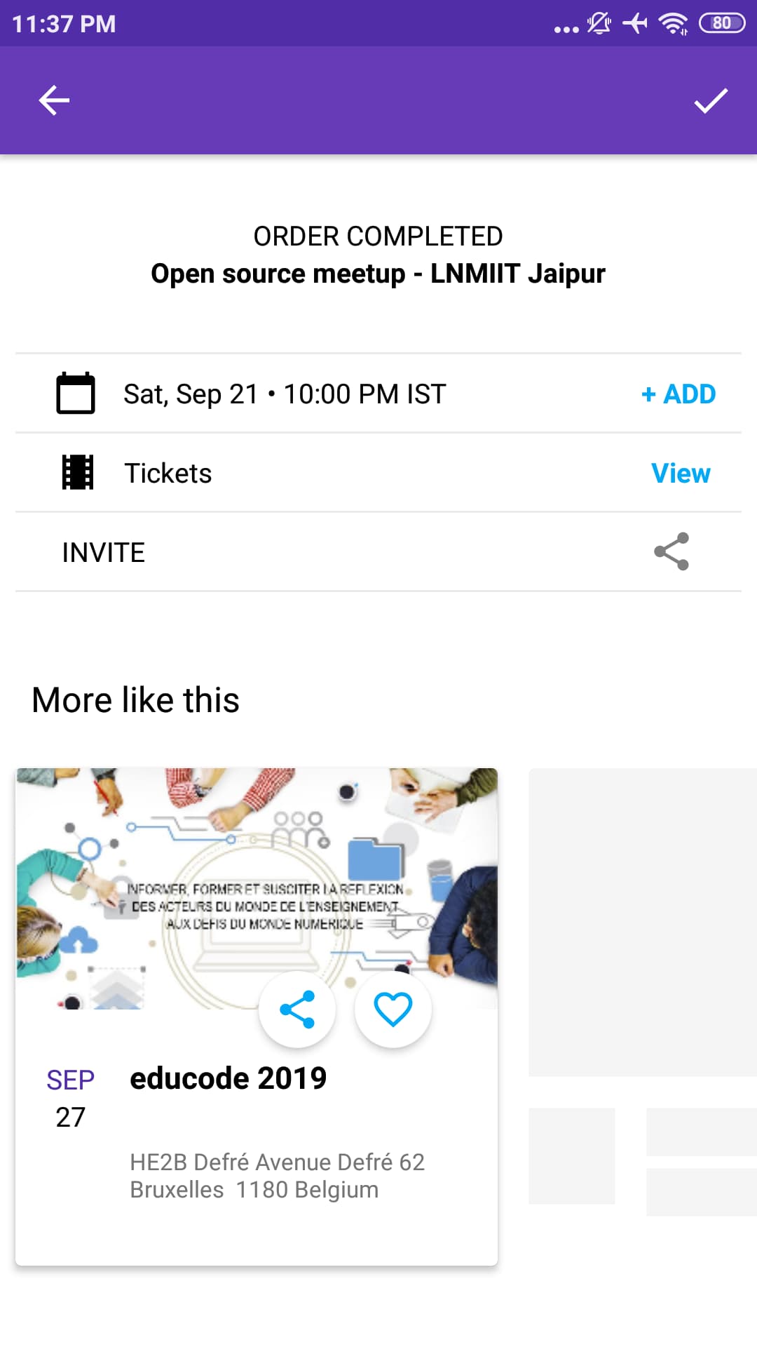Open the educode 2019 banner image
757x1347 pixels.
257,889
